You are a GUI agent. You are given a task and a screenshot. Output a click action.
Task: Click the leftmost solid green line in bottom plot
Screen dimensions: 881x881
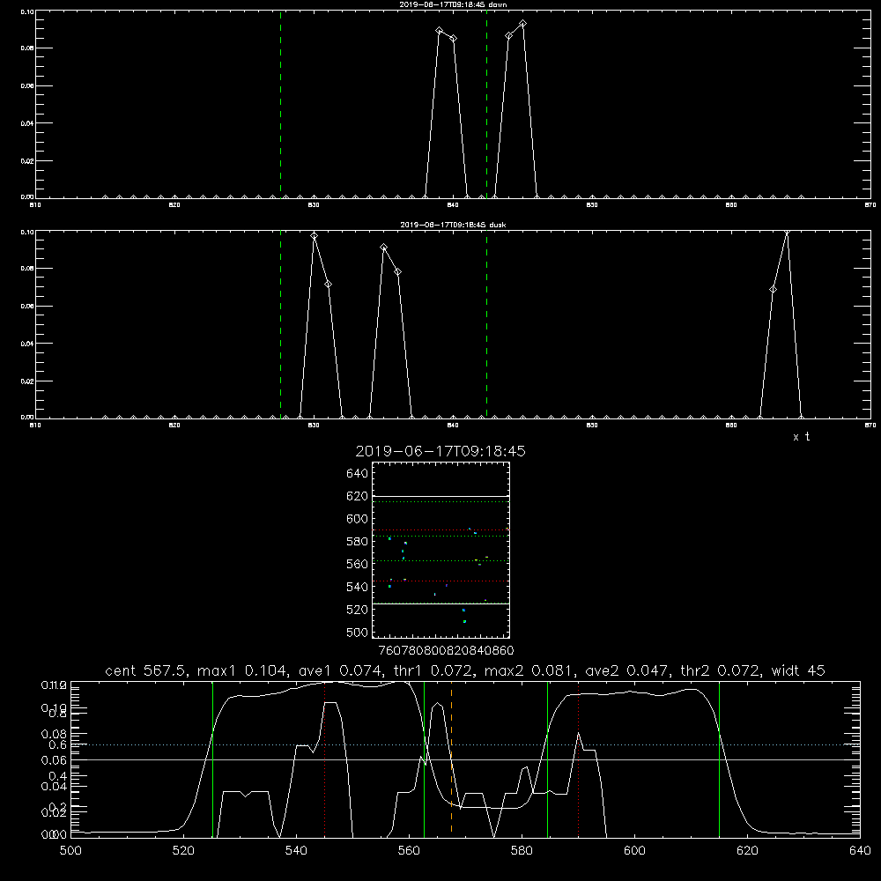pos(213,759)
